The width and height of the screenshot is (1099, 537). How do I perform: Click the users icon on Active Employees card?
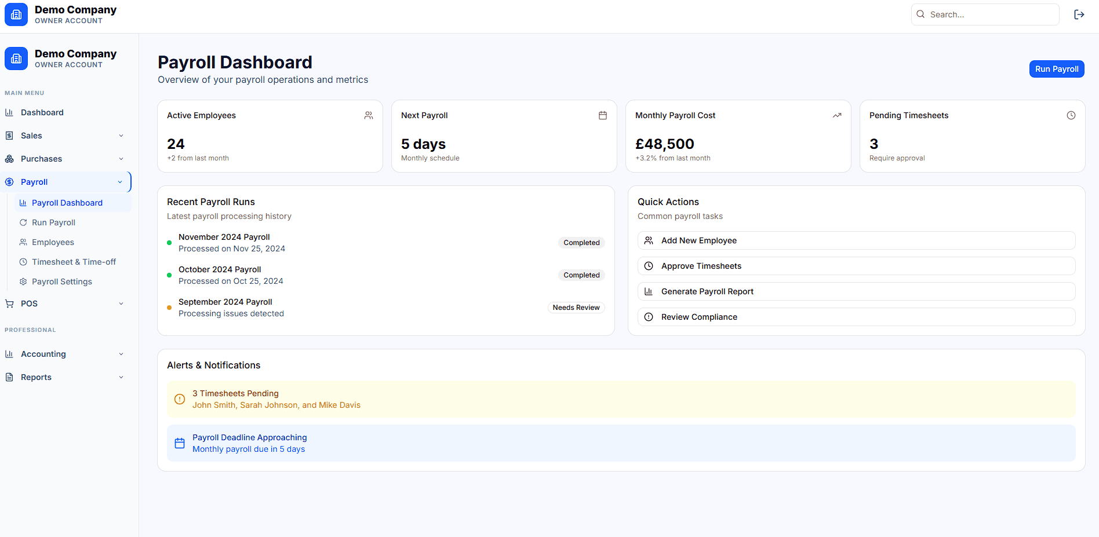coord(369,115)
